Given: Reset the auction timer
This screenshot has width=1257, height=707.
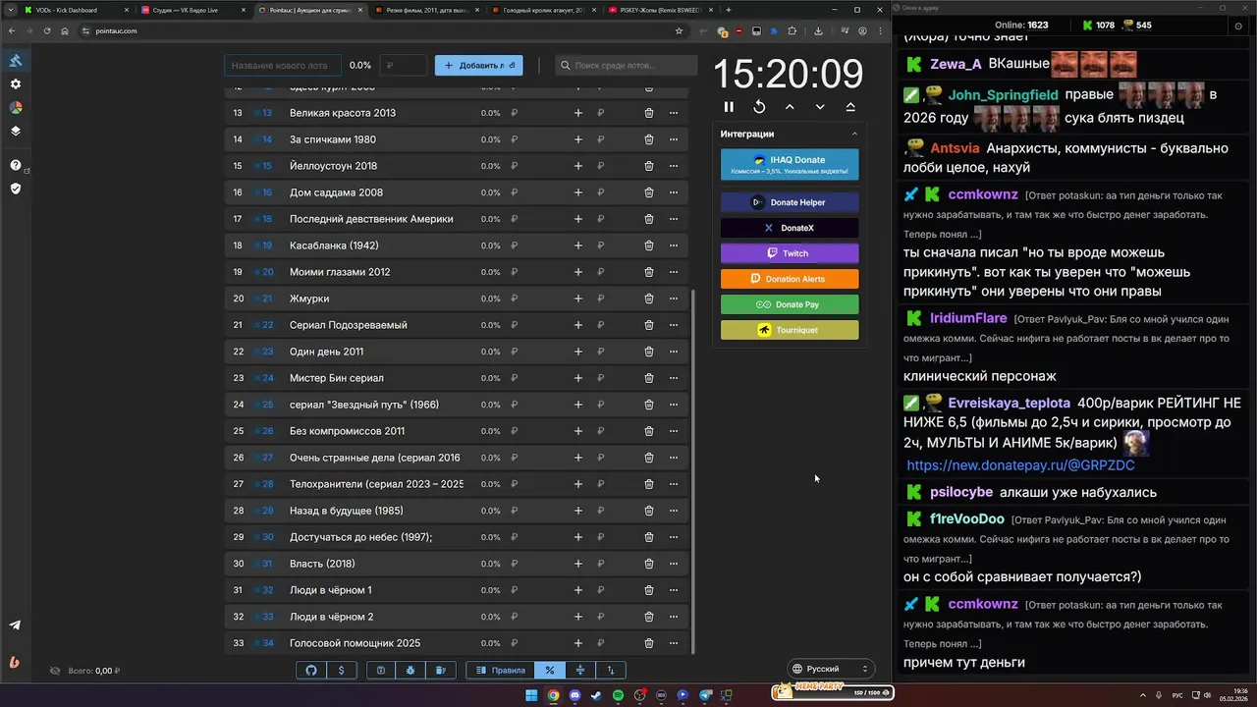Looking at the screenshot, I should [759, 107].
